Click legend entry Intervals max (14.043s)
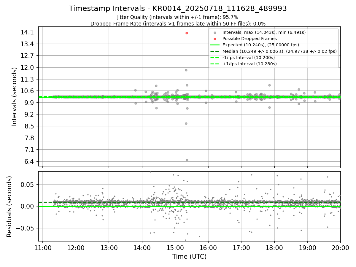Image resolution: width=356 pixels, height=267 pixels. 264,32
